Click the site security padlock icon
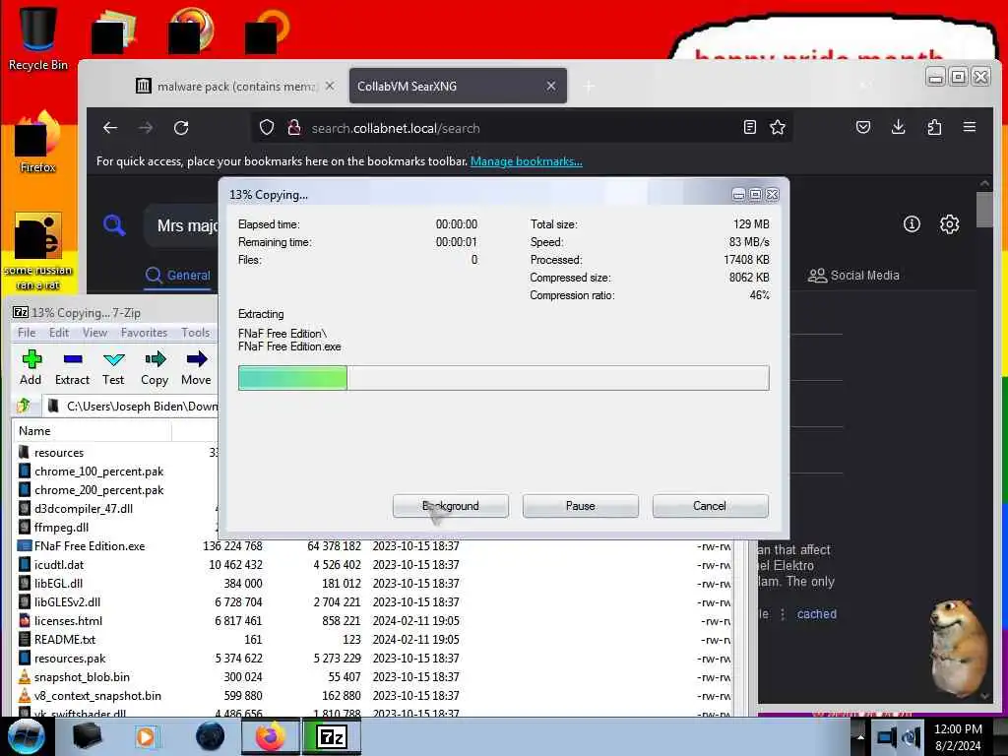The width and height of the screenshot is (1008, 756). tap(294, 127)
